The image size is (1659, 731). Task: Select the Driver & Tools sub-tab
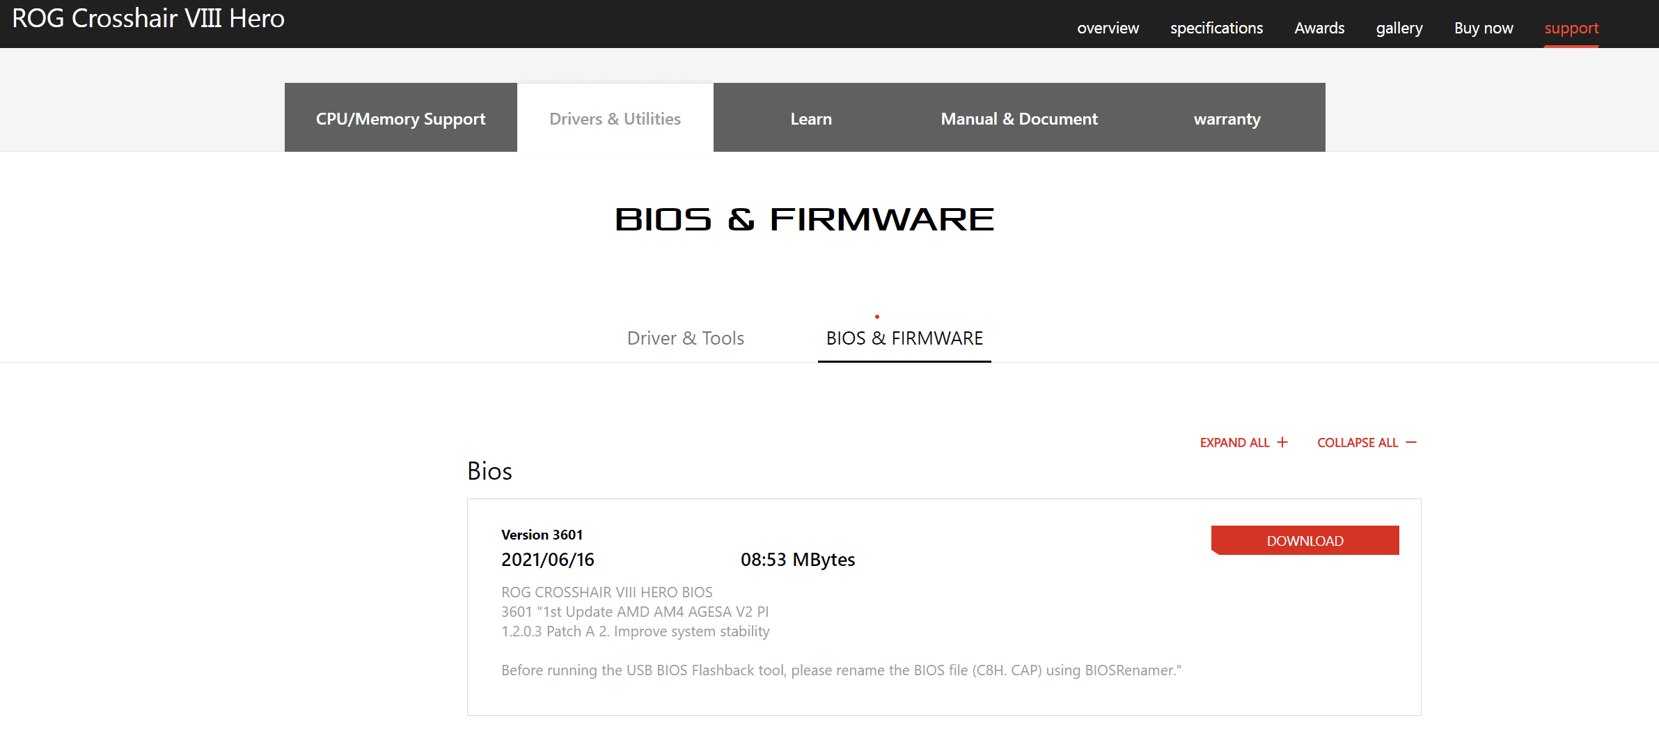[x=686, y=338]
